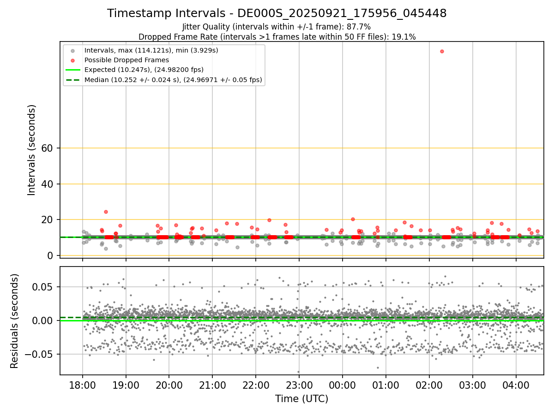Viewport: 554px width, 415px height.
Task: Click the 'Intervals (seconds)' y-axis label
Action: pos(31,150)
